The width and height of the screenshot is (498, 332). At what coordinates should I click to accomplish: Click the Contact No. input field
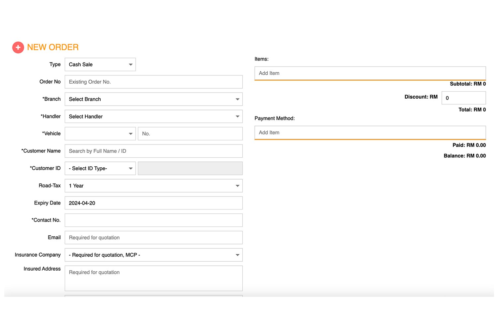[153, 220]
